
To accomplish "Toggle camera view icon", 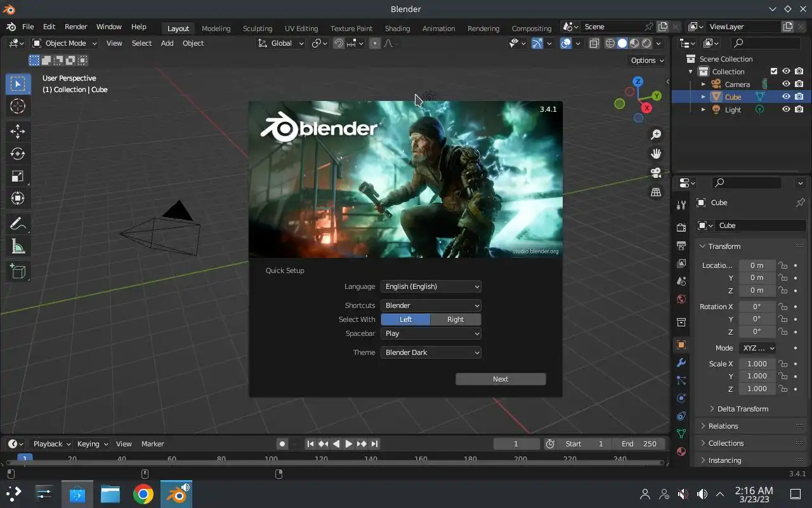I will click(x=656, y=173).
